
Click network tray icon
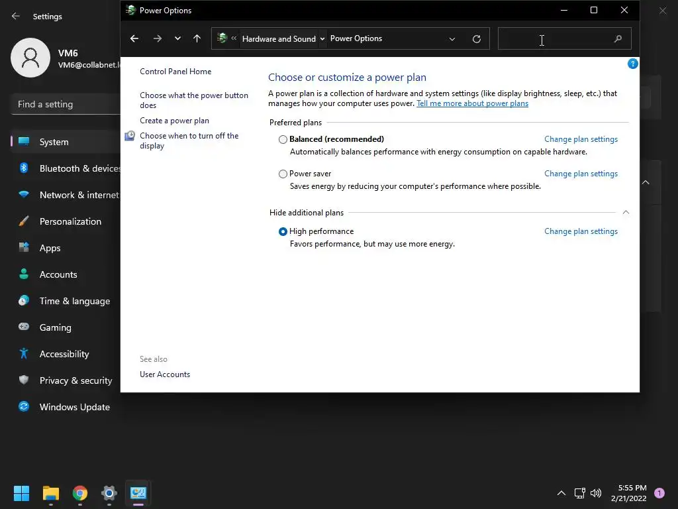pyautogui.click(x=579, y=493)
